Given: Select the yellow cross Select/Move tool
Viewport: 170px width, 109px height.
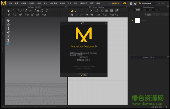Looking at the screenshot, I should click(15, 11).
